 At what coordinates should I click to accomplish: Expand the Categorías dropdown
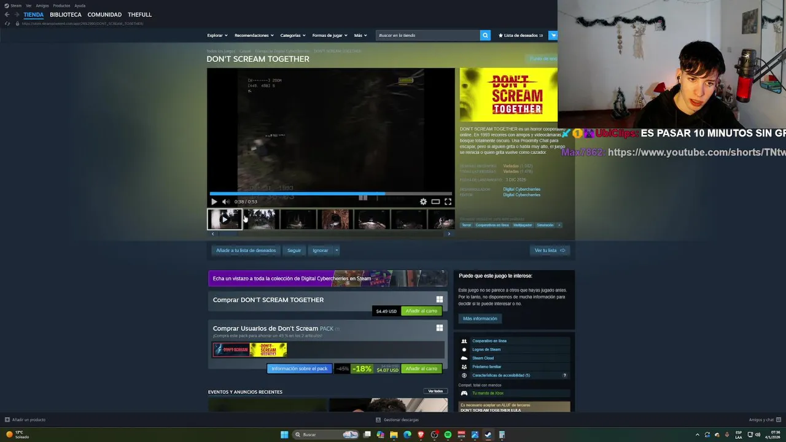click(x=292, y=35)
